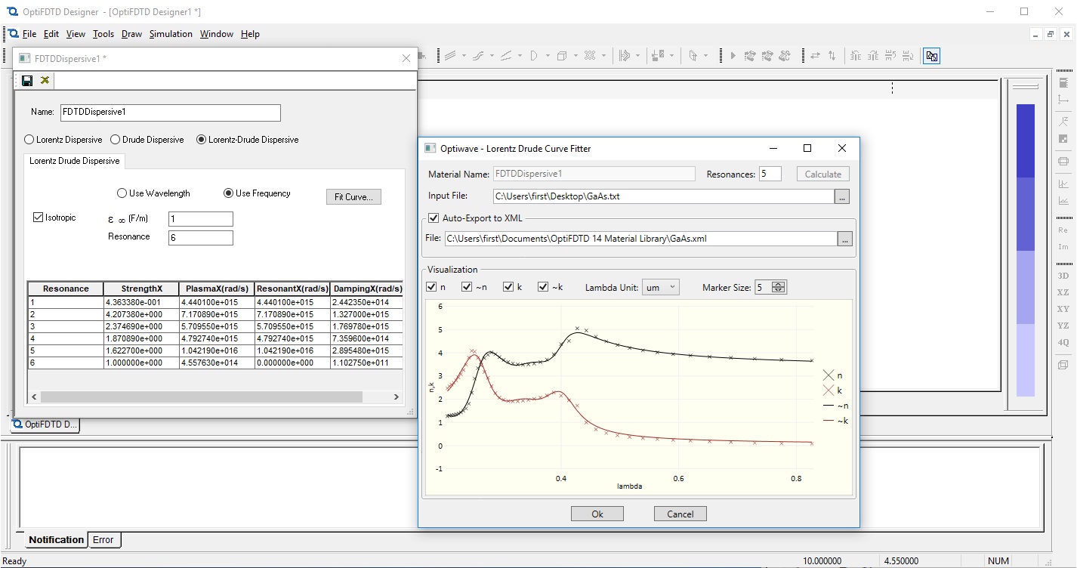Click the lightest lavender color scale segment

click(1025, 360)
